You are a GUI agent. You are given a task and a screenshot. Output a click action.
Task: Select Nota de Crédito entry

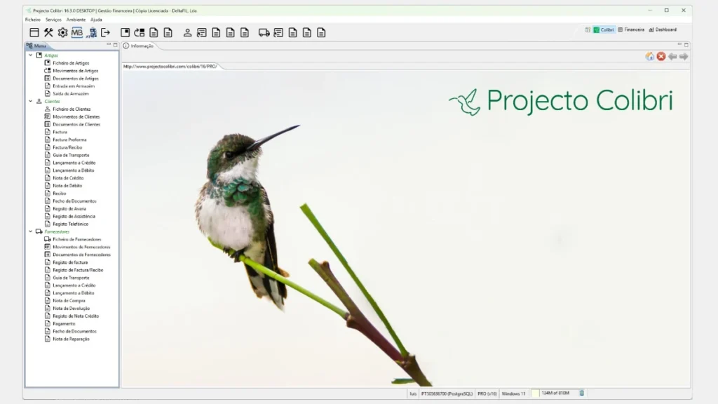(x=68, y=177)
